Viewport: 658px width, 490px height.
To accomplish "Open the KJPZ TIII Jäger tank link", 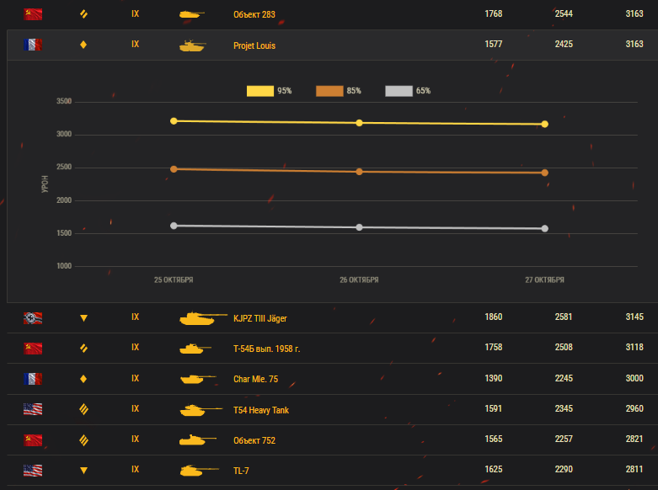I will pyautogui.click(x=259, y=318).
